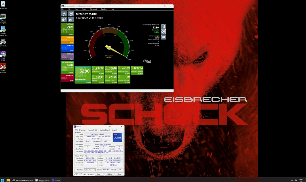The width and height of the screenshot is (306, 182).
Task: Click the CPU-Z Validate button
Action: (x=109, y=174)
